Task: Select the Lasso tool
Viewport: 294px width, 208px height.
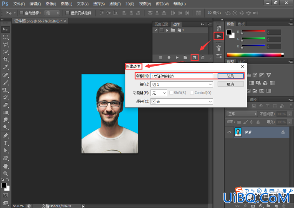Action: [x=5, y=45]
